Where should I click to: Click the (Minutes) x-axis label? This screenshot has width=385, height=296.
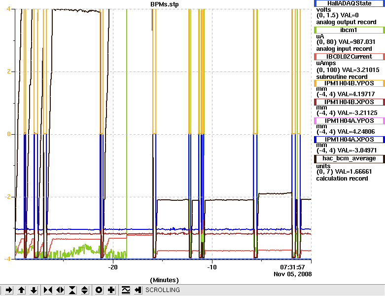pyautogui.click(x=164, y=280)
